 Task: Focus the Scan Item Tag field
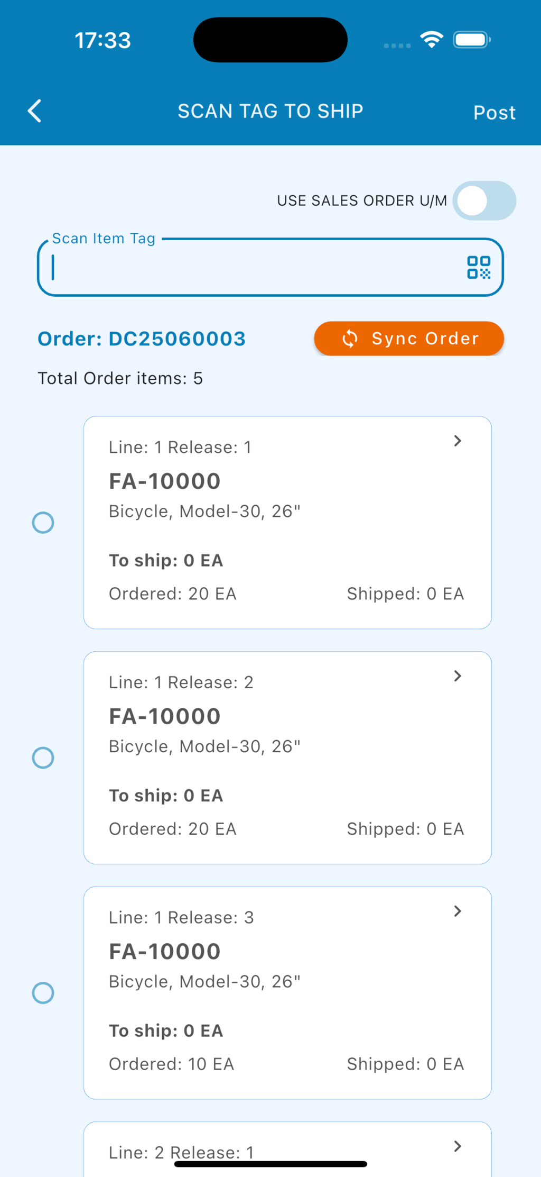(254, 268)
